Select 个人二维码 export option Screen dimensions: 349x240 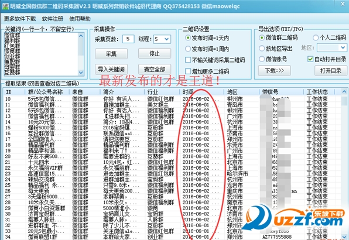coord(330,37)
